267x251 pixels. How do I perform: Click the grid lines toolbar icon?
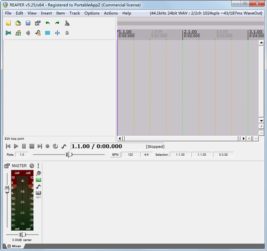coord(48,33)
